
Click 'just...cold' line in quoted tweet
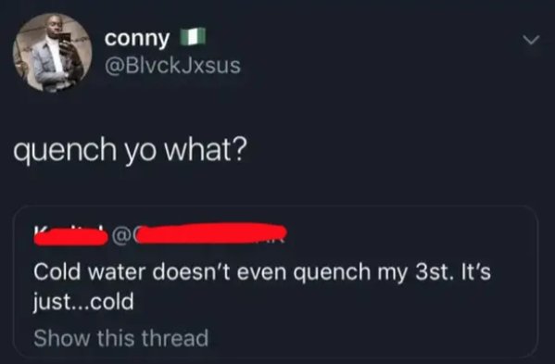(x=83, y=302)
